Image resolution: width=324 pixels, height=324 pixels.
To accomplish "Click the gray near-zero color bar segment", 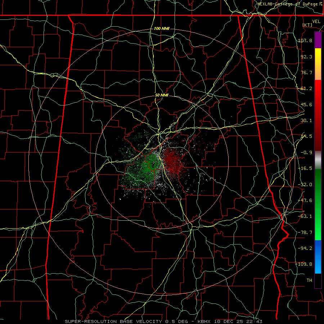I will [318, 160].
